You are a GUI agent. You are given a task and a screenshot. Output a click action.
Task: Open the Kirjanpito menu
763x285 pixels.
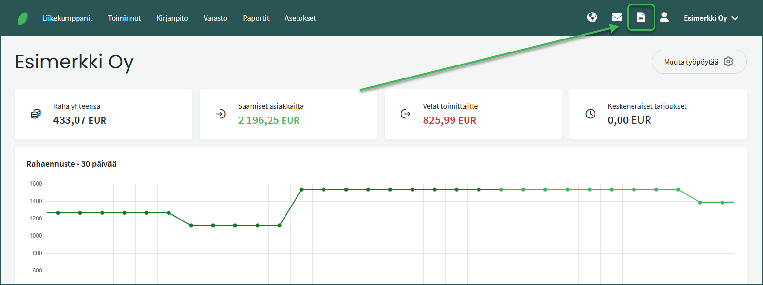point(172,18)
